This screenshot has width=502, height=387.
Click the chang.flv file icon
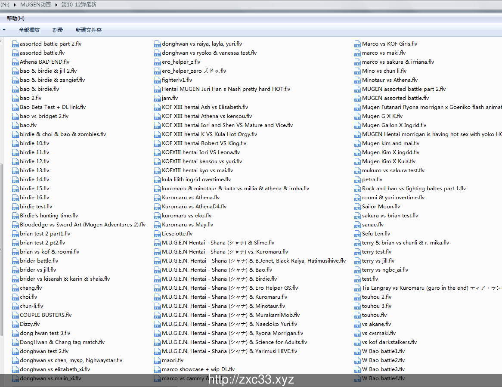pos(15,288)
